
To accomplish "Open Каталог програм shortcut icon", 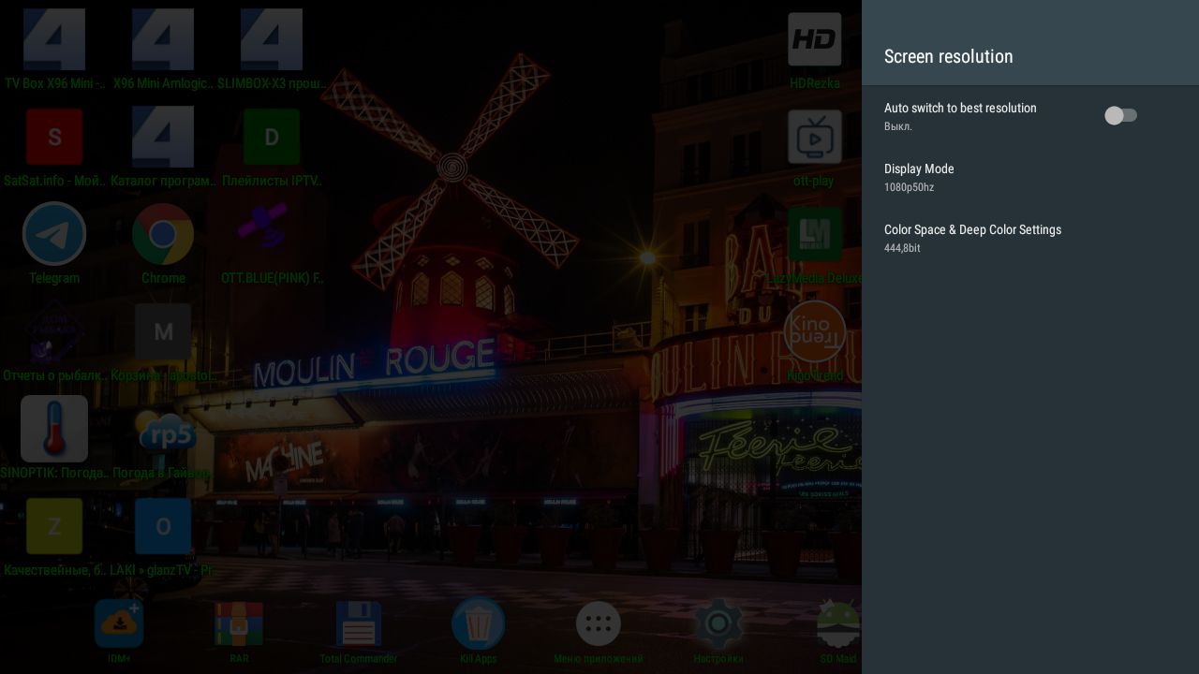I will point(163,137).
